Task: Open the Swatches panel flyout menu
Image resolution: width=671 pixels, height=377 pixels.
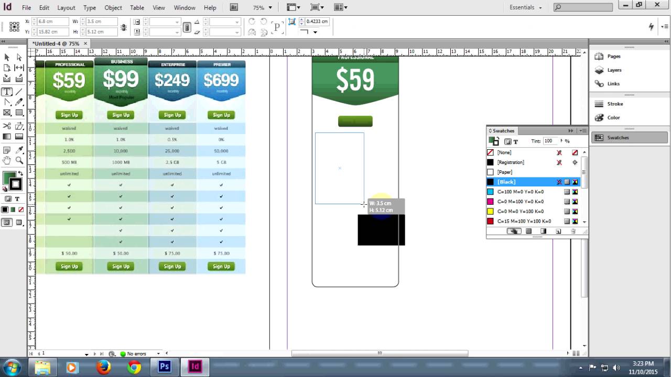Action: pyautogui.click(x=582, y=130)
